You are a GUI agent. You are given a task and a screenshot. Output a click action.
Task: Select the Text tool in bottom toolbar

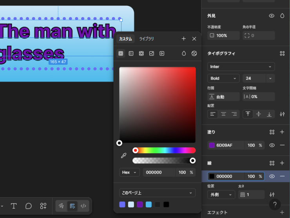click(x=14, y=206)
